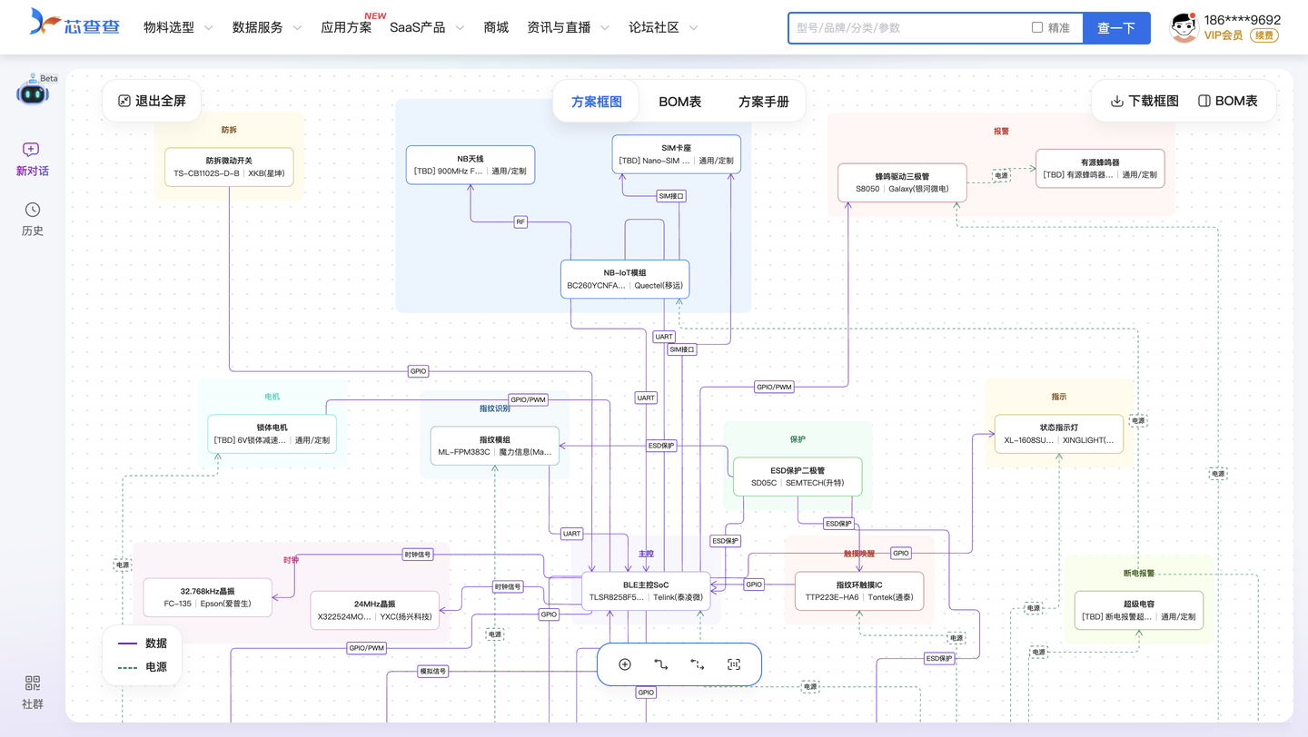Open the 商城 menu item
This screenshot has height=737, width=1308.
click(496, 27)
